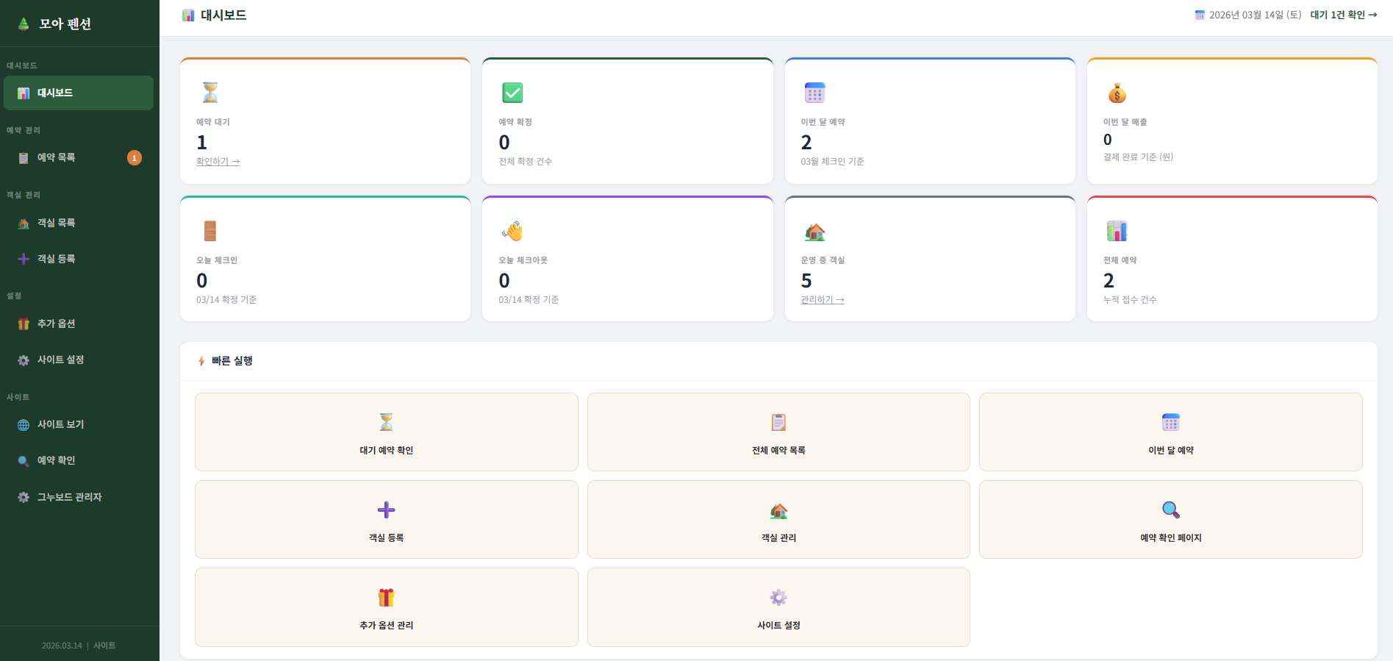
Task: Click the 확인하기 link under 예약 대기
Action: [x=218, y=162]
